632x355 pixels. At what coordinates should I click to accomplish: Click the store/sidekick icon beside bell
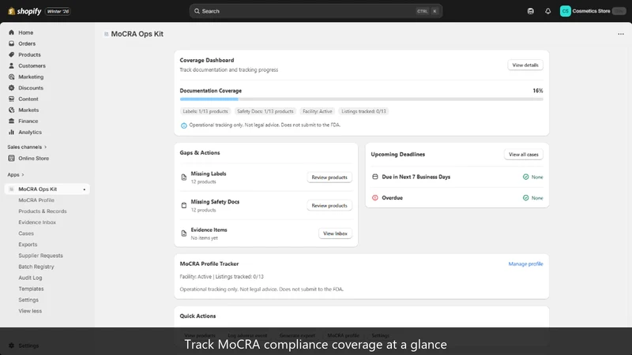click(530, 11)
